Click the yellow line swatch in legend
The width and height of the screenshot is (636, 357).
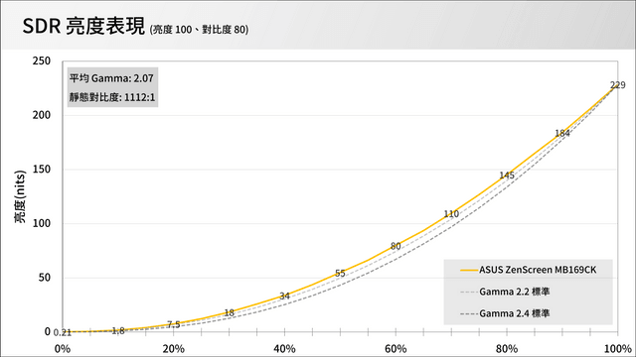click(x=469, y=270)
